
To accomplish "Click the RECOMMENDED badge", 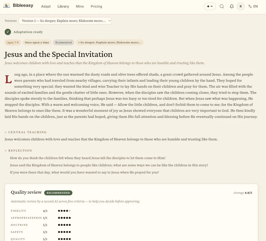I will 58,193.
